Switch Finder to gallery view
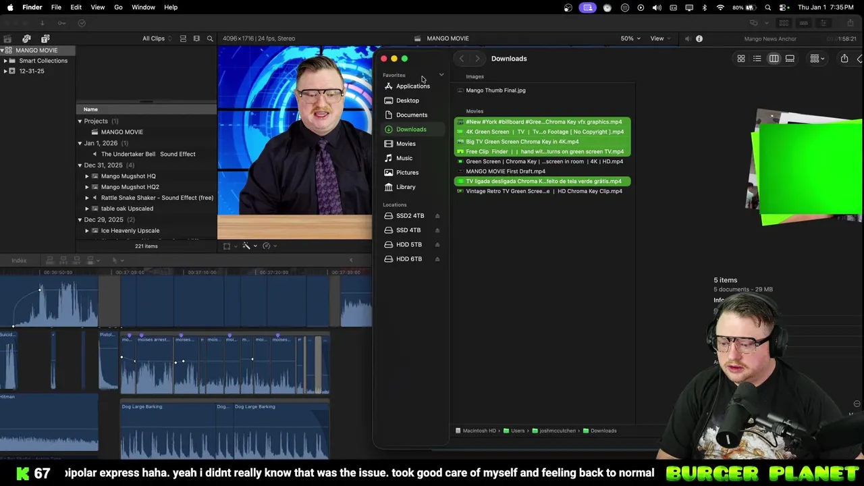Image resolution: width=864 pixels, height=486 pixels. 790,59
